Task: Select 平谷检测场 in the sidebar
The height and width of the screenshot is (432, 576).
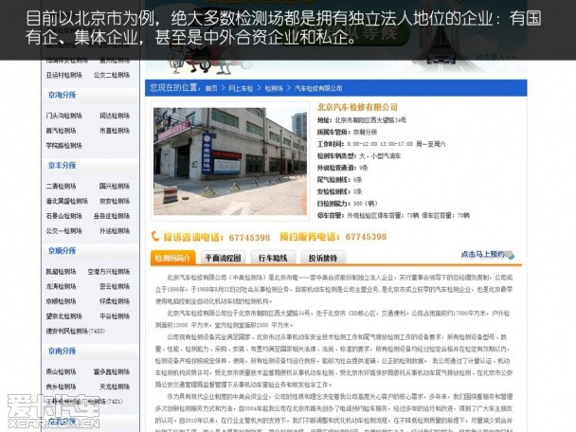Action: [x=115, y=316]
